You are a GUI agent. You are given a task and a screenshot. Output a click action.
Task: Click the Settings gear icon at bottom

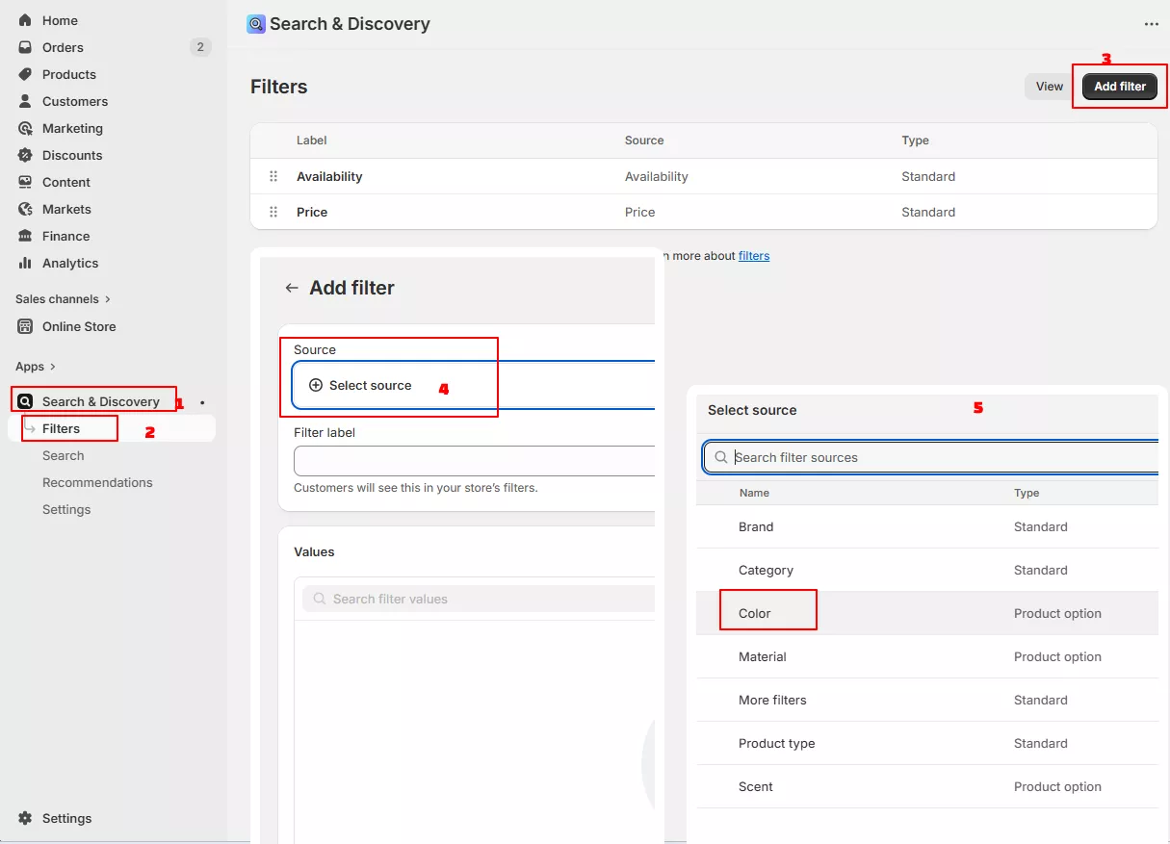[25, 818]
